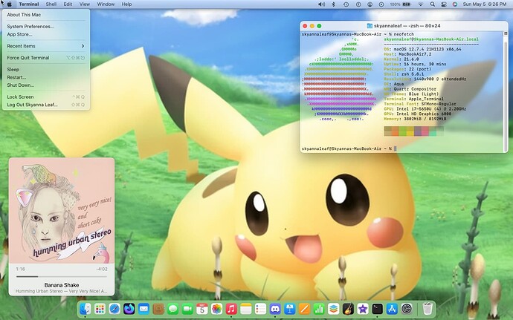Launch iMovie from the Dock

pyautogui.click(x=363, y=309)
